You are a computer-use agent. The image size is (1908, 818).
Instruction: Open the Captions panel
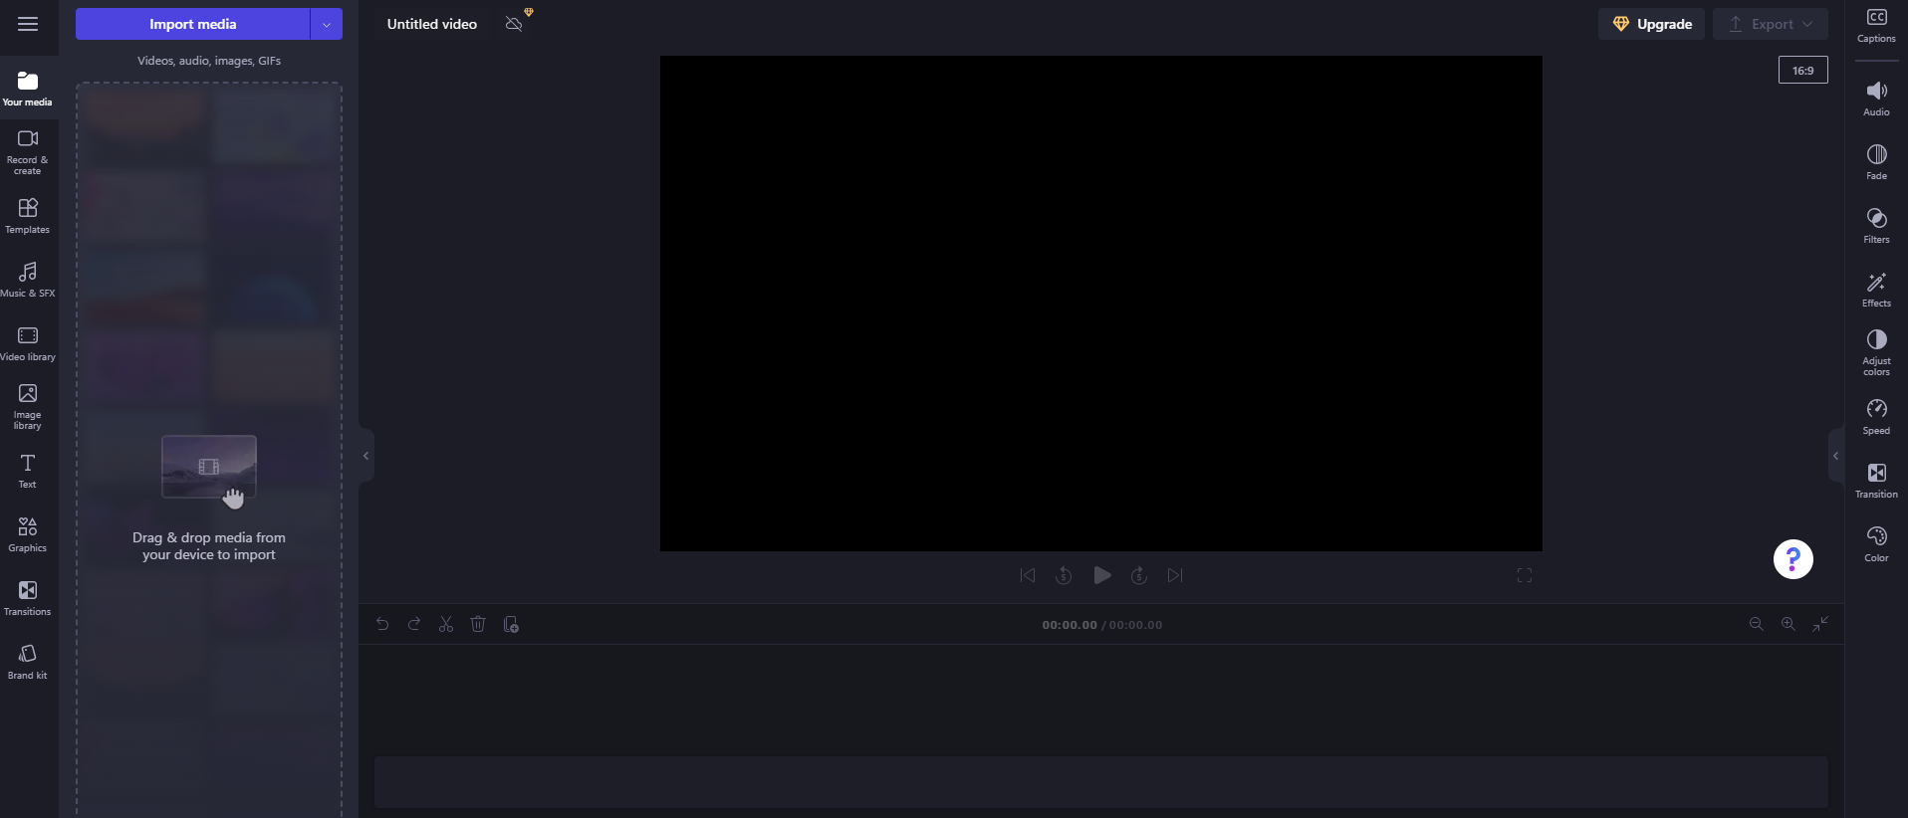[1876, 26]
